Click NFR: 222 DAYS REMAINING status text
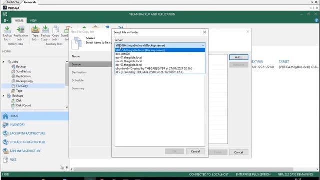The height and width of the screenshot is (180, 320). pos(295,174)
